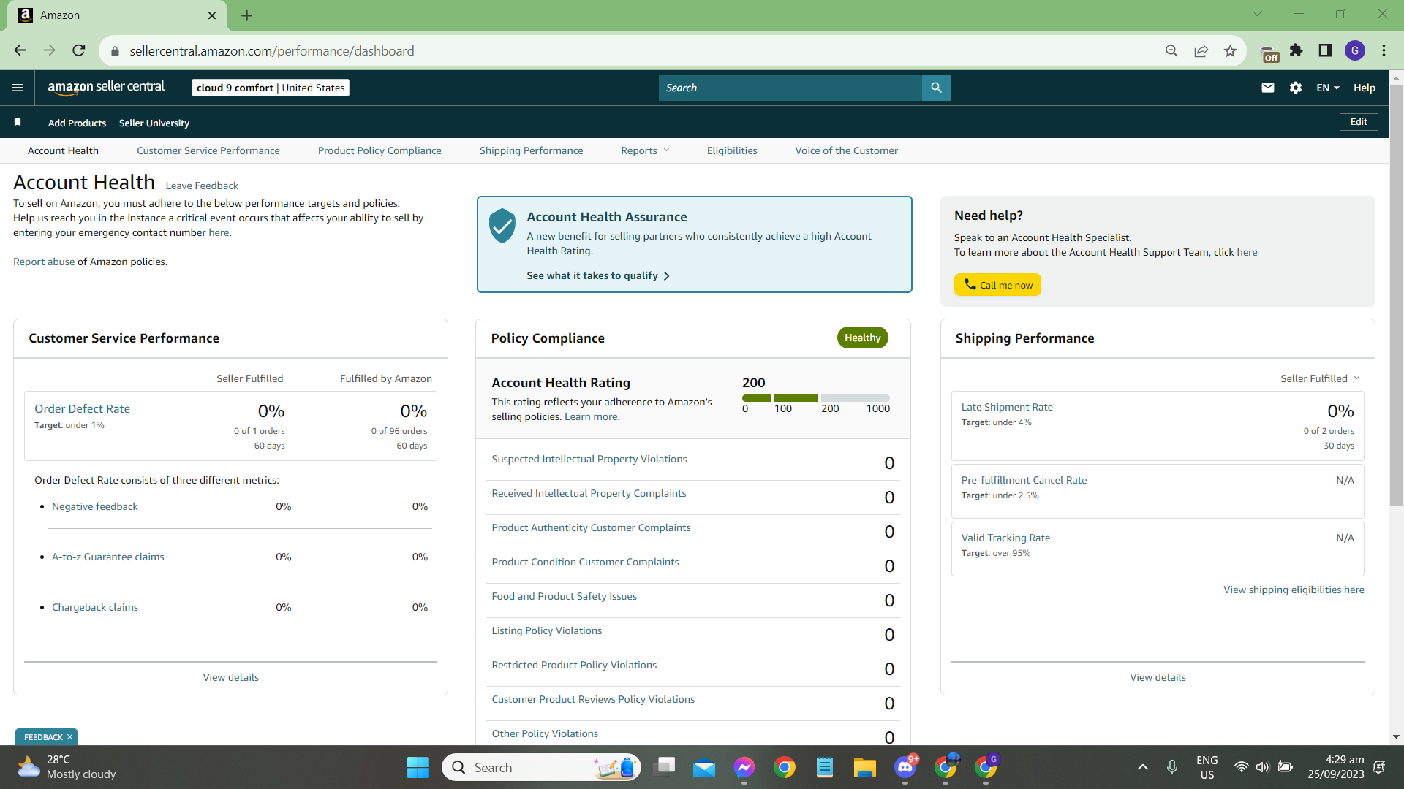
Task: Open the Late Shipment Rate link
Action: (1007, 407)
